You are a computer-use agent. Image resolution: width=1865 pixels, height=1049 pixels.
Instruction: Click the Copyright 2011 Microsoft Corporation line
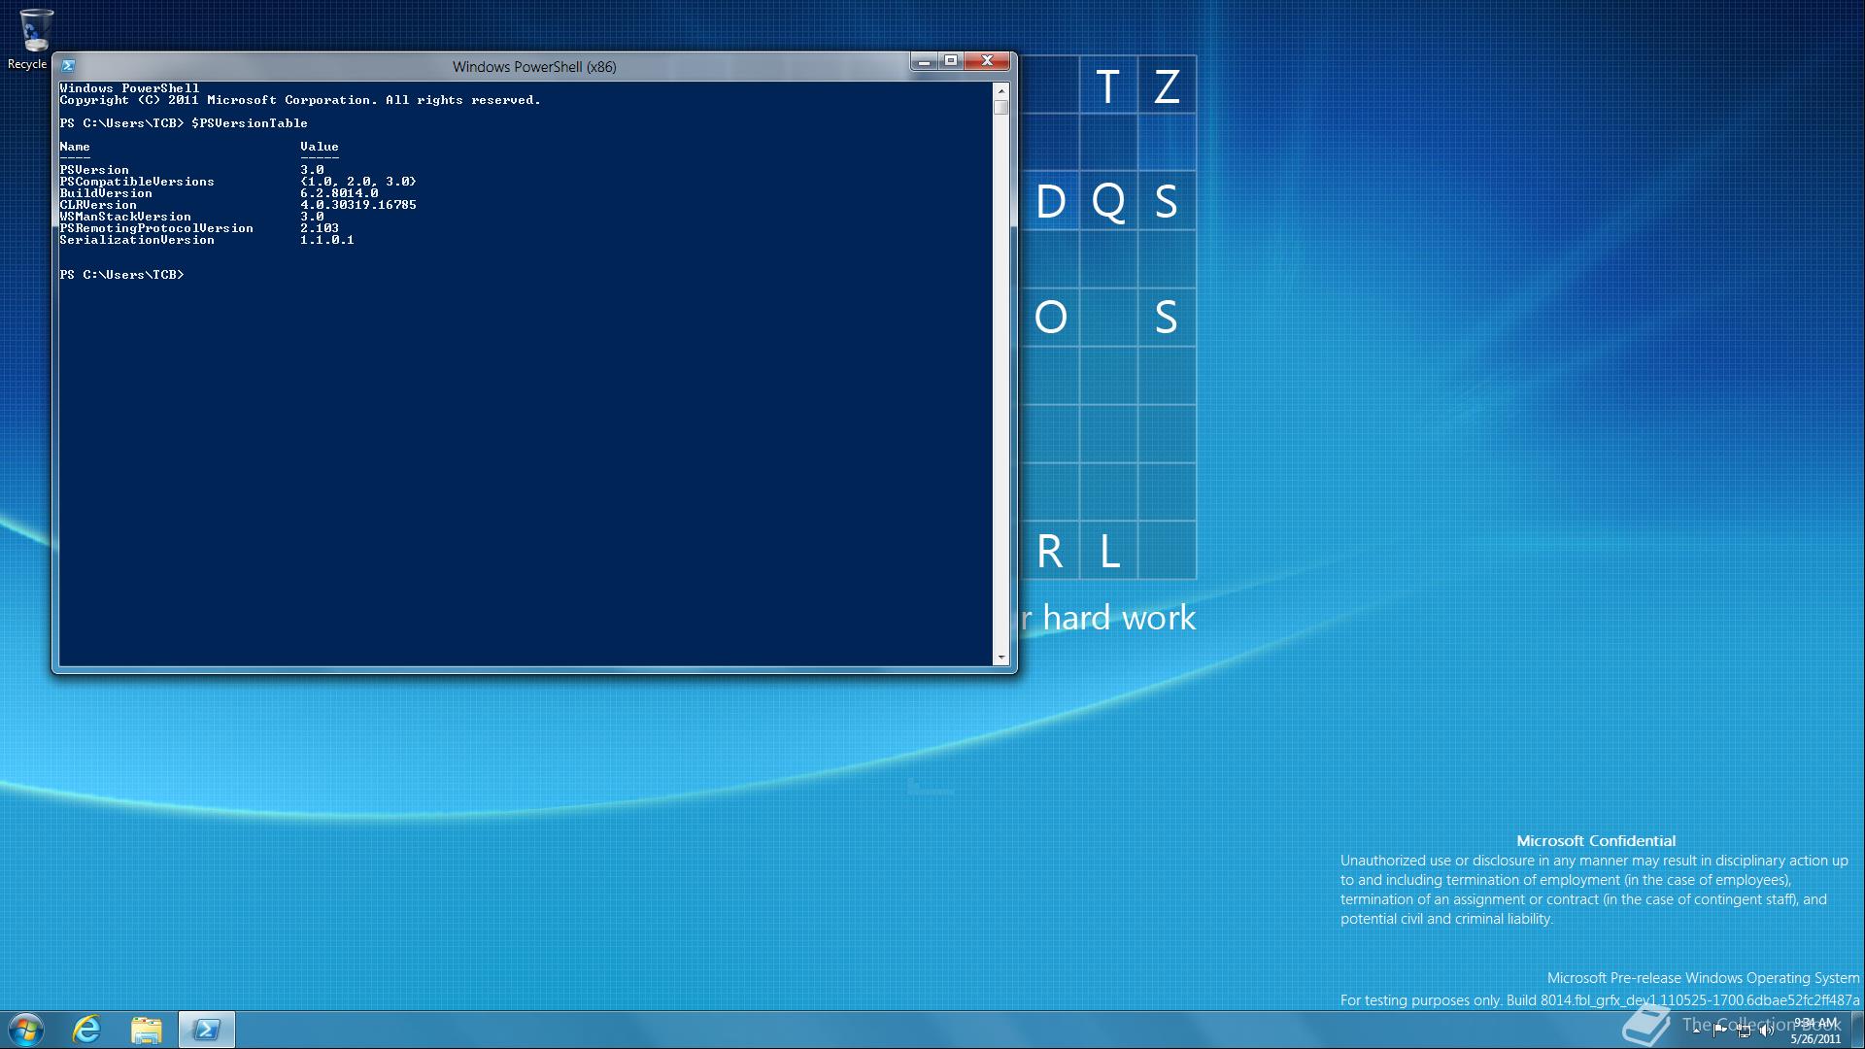click(x=300, y=100)
